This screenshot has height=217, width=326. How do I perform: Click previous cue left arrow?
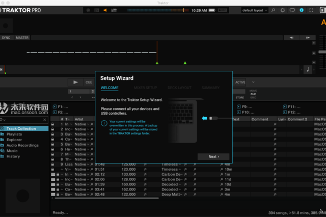72,97
